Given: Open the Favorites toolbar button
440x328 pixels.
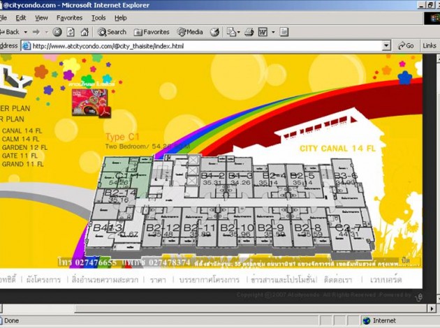Looking at the screenshot, I should tap(152, 32).
